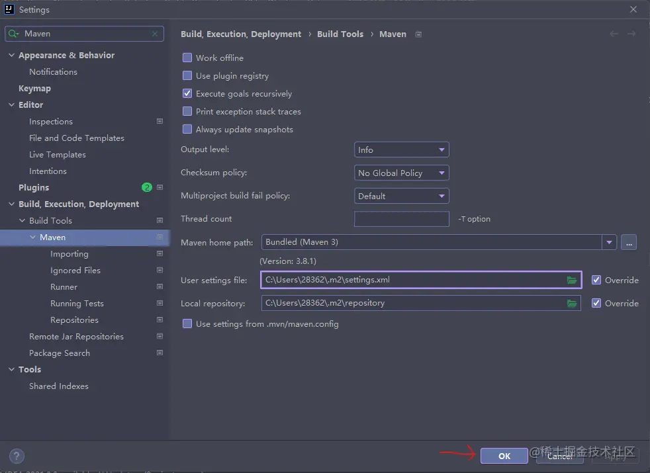This screenshot has width=650, height=473.
Task: Collapse the Editor tree node
Action: [12, 105]
